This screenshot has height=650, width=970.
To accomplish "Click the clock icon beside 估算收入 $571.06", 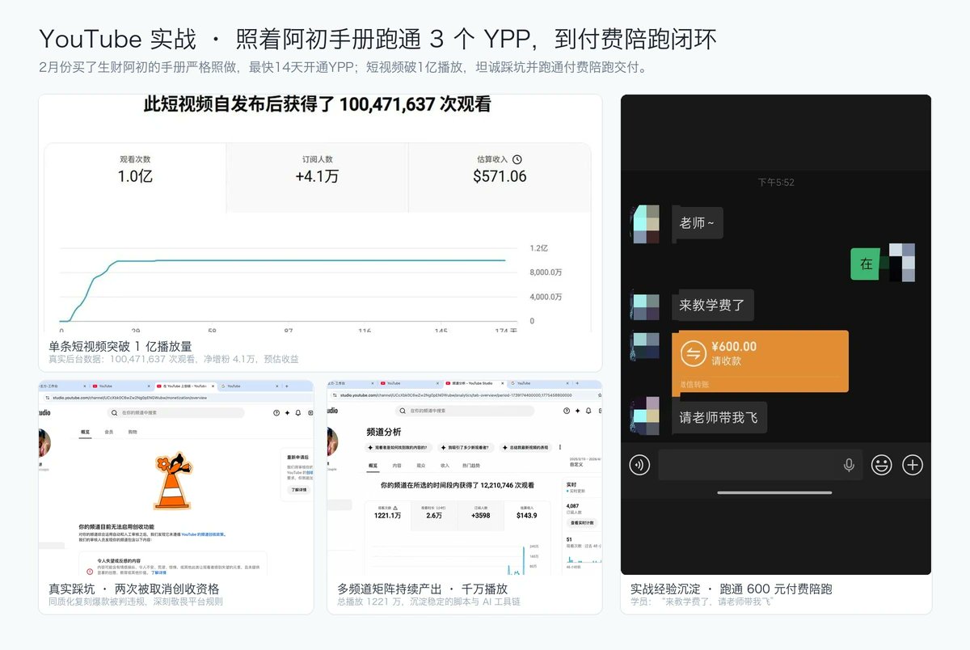I will coord(517,159).
